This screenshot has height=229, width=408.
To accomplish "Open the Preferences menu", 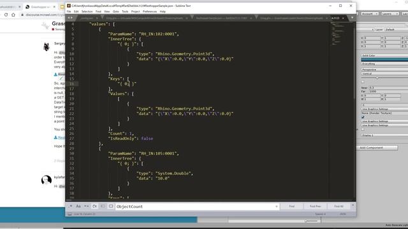I will click(x=150, y=11).
